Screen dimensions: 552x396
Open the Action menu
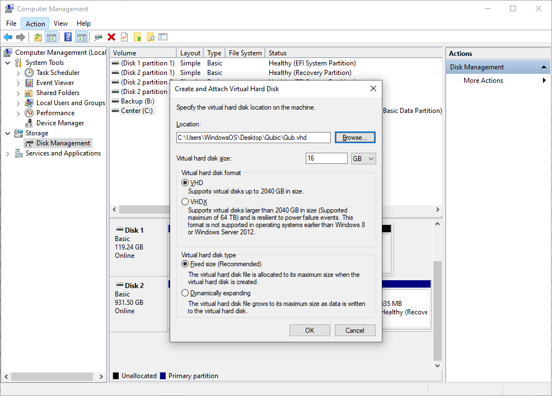click(35, 23)
